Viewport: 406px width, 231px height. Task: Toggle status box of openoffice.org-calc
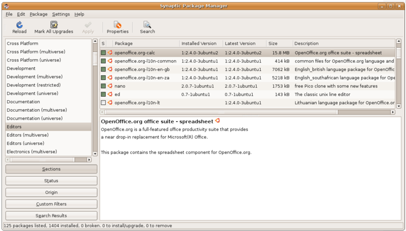(103, 53)
